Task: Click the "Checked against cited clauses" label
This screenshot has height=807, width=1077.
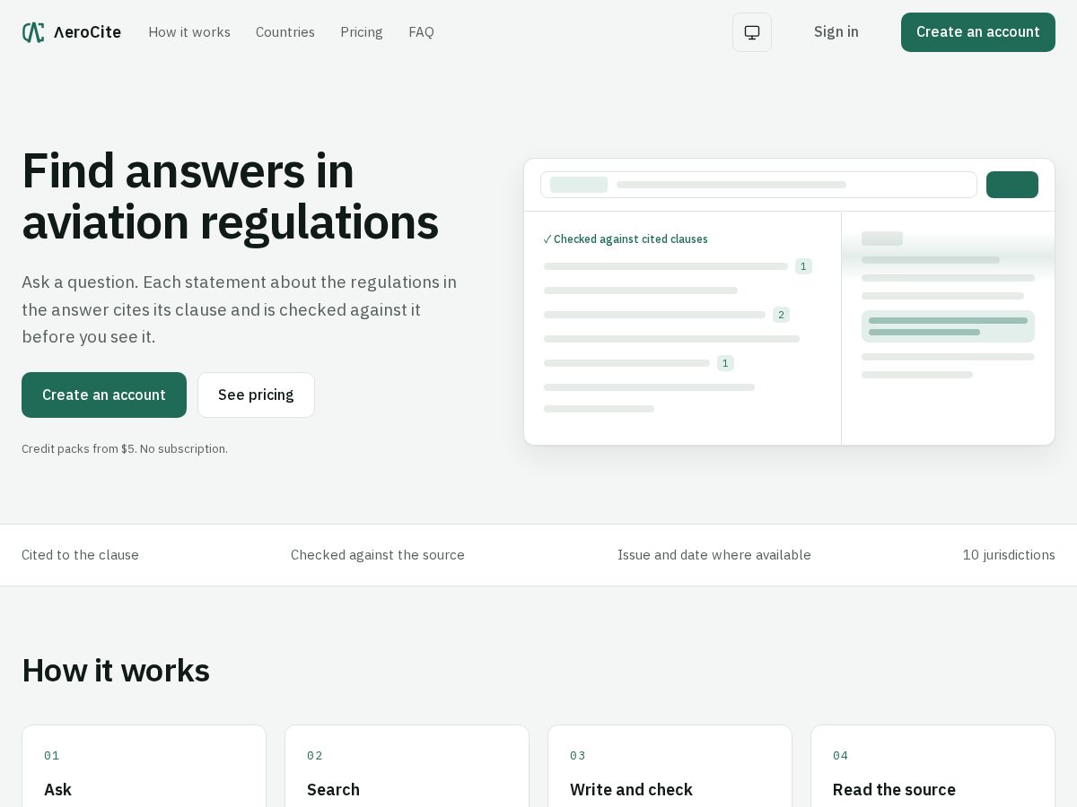Action: (x=626, y=239)
